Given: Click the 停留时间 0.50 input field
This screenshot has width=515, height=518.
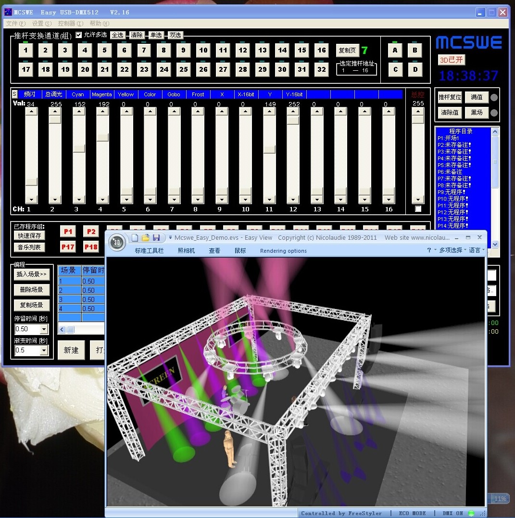Looking at the screenshot, I should pos(28,329).
